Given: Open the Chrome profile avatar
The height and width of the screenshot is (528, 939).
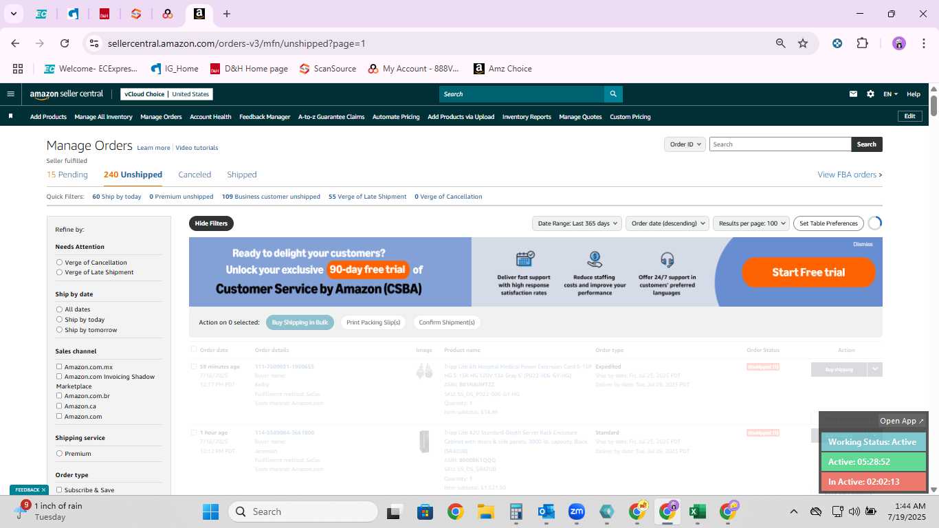Looking at the screenshot, I should [x=899, y=43].
